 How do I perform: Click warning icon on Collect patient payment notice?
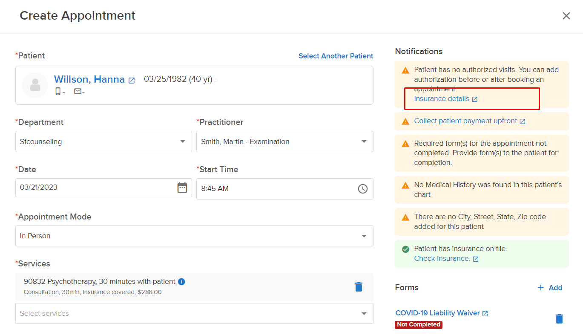pos(405,121)
